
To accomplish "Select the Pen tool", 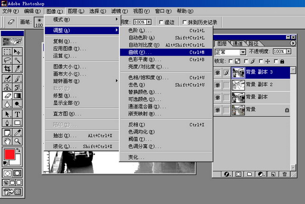I will coord(7,123).
